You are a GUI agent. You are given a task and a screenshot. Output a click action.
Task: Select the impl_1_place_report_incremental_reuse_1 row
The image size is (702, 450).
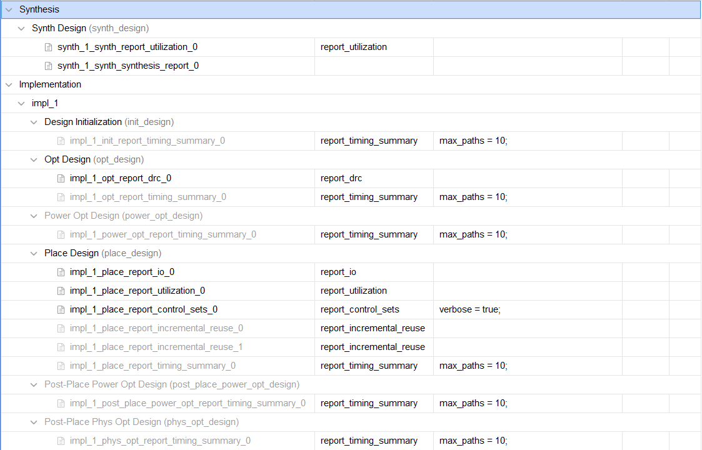[x=156, y=347]
